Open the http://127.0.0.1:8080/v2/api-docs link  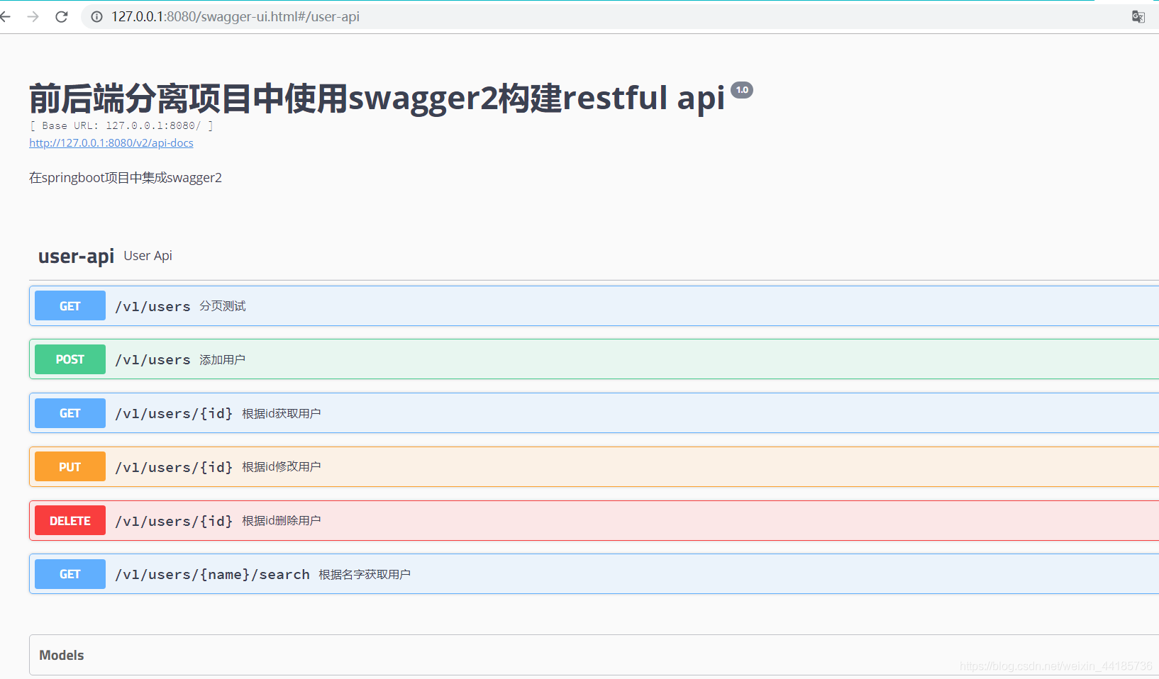[x=111, y=142]
